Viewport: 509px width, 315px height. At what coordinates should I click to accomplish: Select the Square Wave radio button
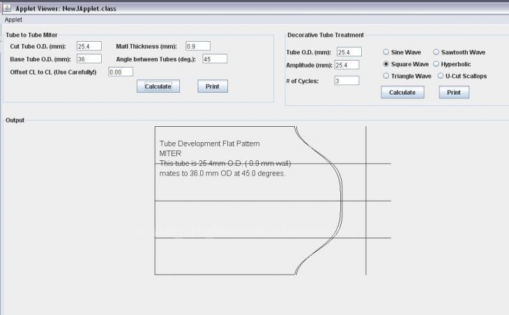click(386, 64)
